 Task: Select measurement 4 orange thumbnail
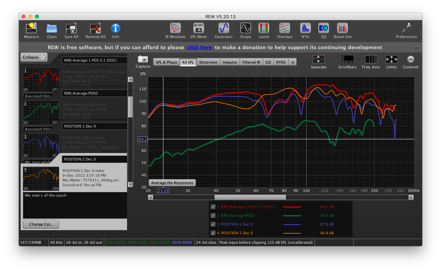(41, 178)
